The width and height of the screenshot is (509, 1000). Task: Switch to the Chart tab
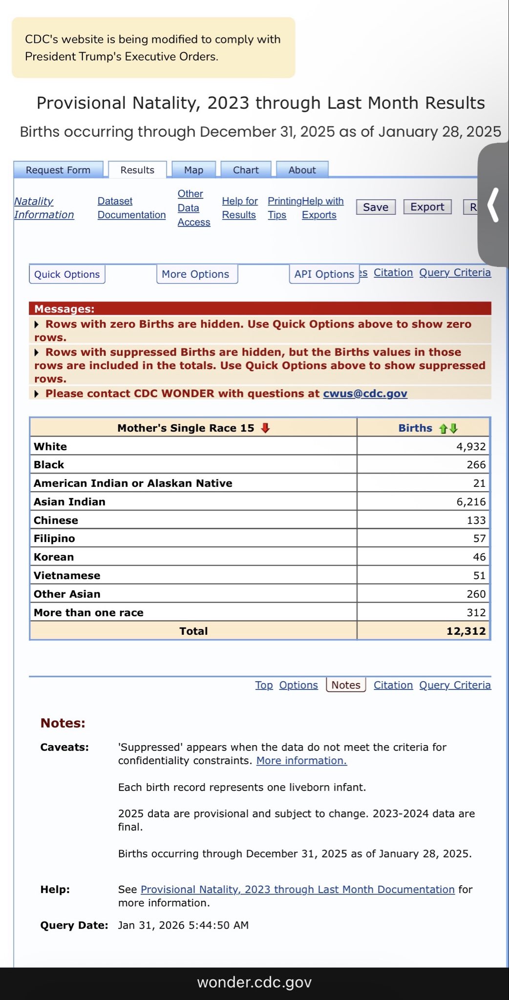coord(246,170)
